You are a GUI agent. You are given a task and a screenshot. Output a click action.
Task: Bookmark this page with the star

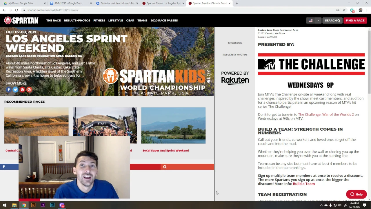344,10
